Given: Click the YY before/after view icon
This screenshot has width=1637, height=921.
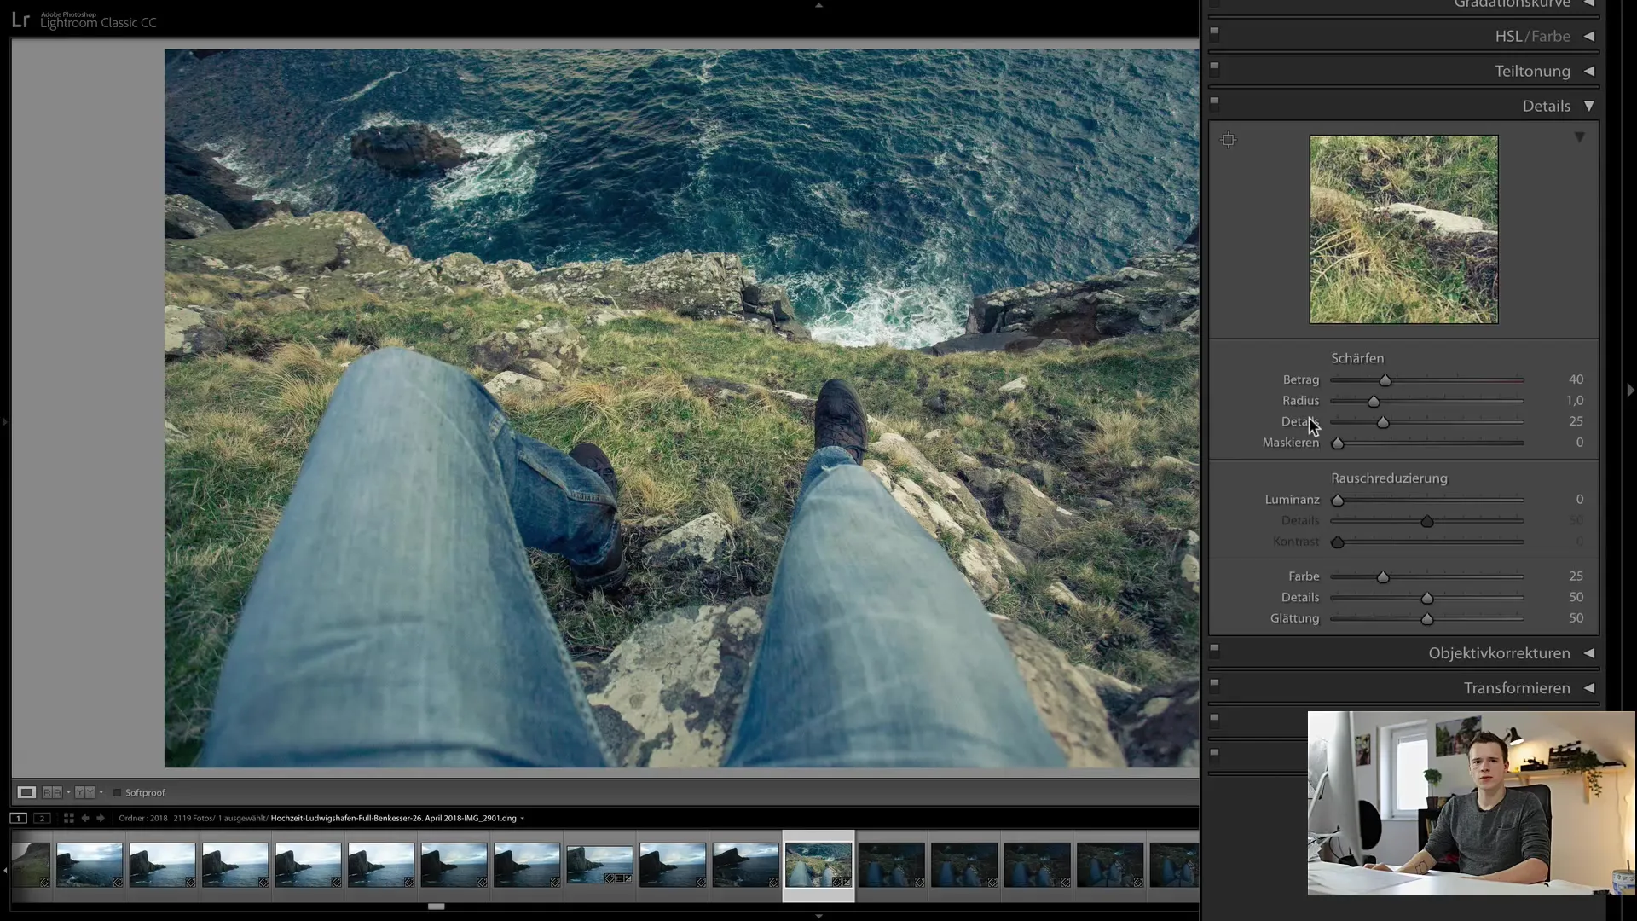Looking at the screenshot, I should (84, 792).
